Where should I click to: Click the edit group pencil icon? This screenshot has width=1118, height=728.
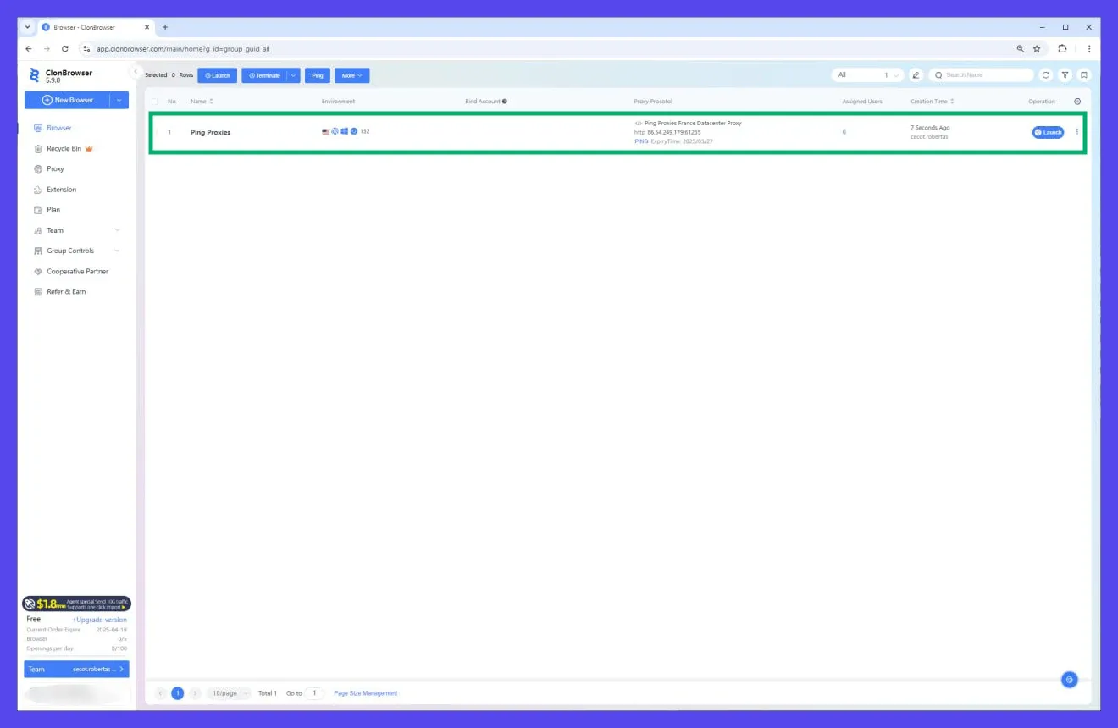click(x=916, y=75)
